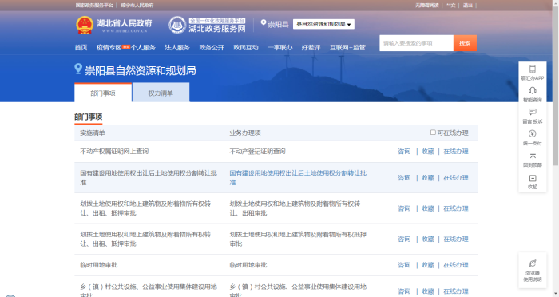
Task: Focus the 请输入要搜索的事项 search field
Action: [416, 43]
